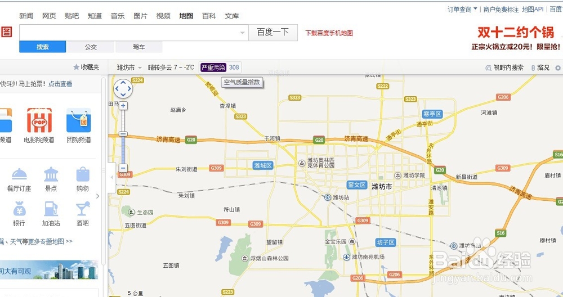
Task: Click the zoom slider handle
Action: [x=123, y=134]
